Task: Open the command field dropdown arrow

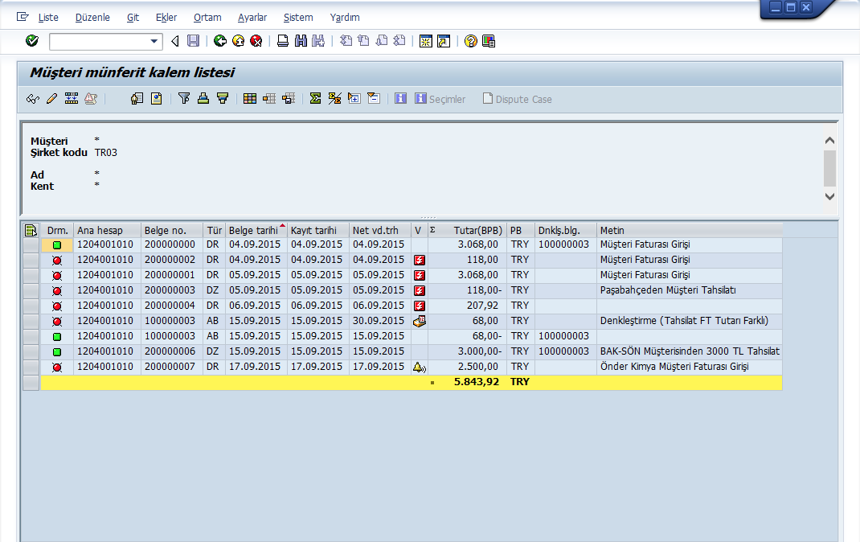Action: coord(154,41)
